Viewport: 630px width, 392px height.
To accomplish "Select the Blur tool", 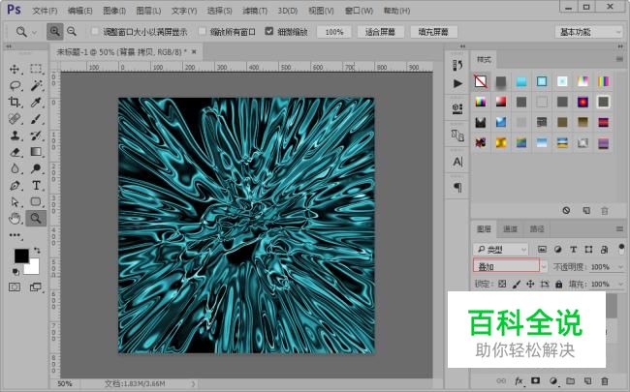I will 15,168.
